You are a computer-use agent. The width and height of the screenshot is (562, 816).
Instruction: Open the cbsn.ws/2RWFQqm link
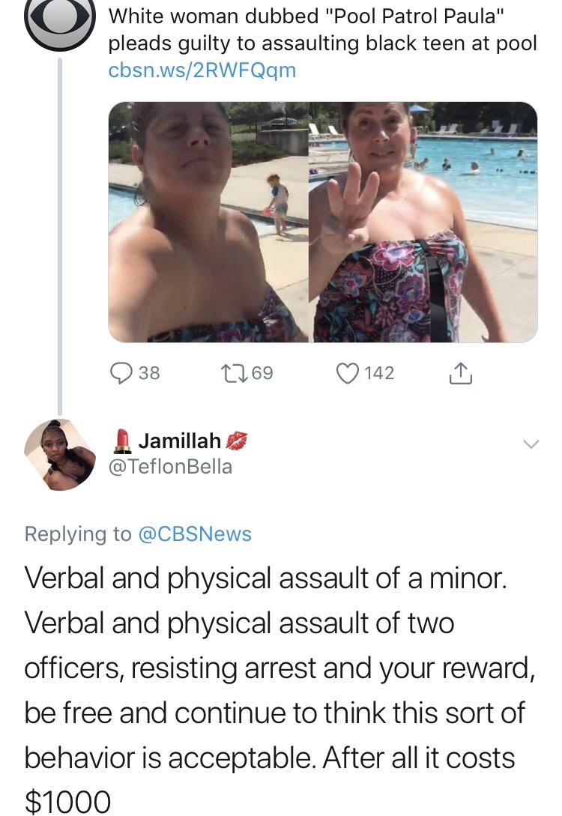202,70
